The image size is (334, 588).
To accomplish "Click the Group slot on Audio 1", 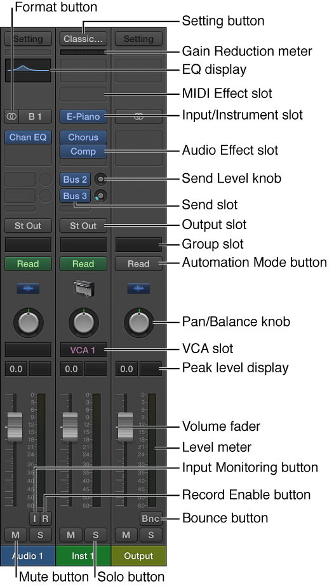I will 28,244.
